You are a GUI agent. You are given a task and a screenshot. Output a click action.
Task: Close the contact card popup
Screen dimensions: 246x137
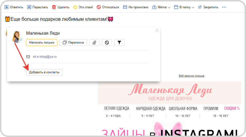[157, 30]
